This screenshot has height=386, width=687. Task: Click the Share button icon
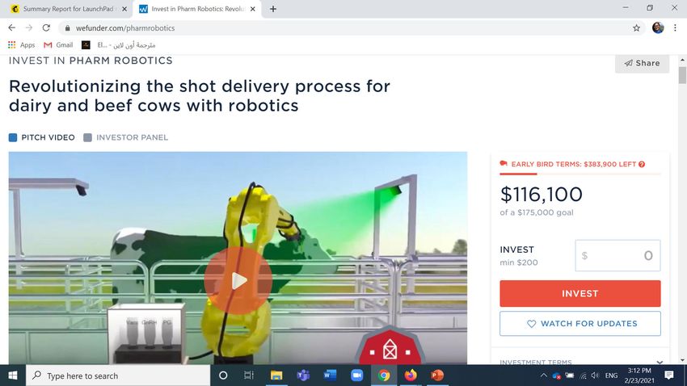[629, 63]
